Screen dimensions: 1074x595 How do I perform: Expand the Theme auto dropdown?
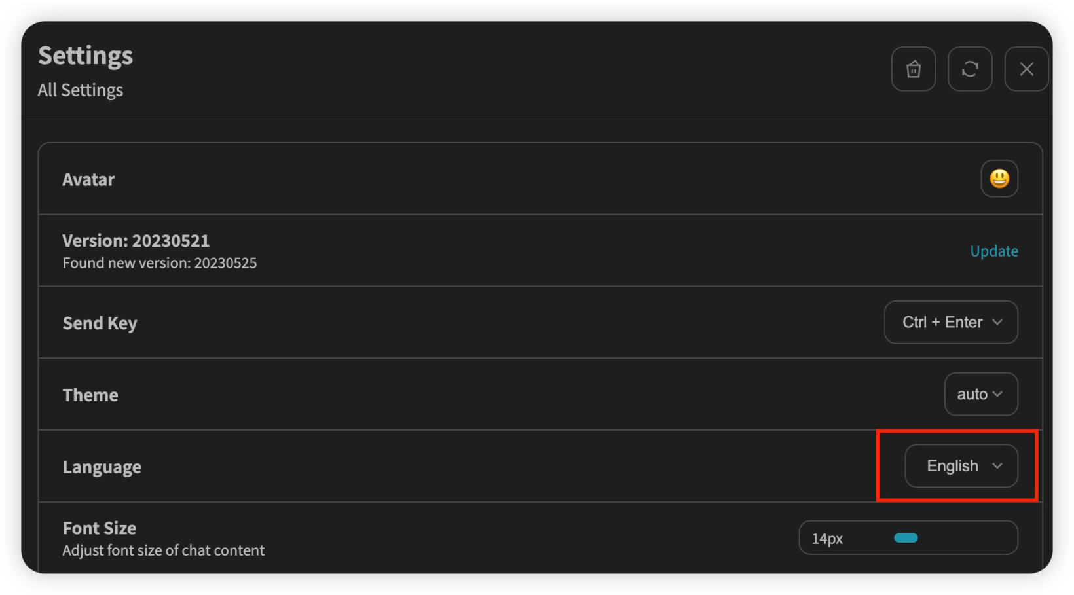coord(980,394)
